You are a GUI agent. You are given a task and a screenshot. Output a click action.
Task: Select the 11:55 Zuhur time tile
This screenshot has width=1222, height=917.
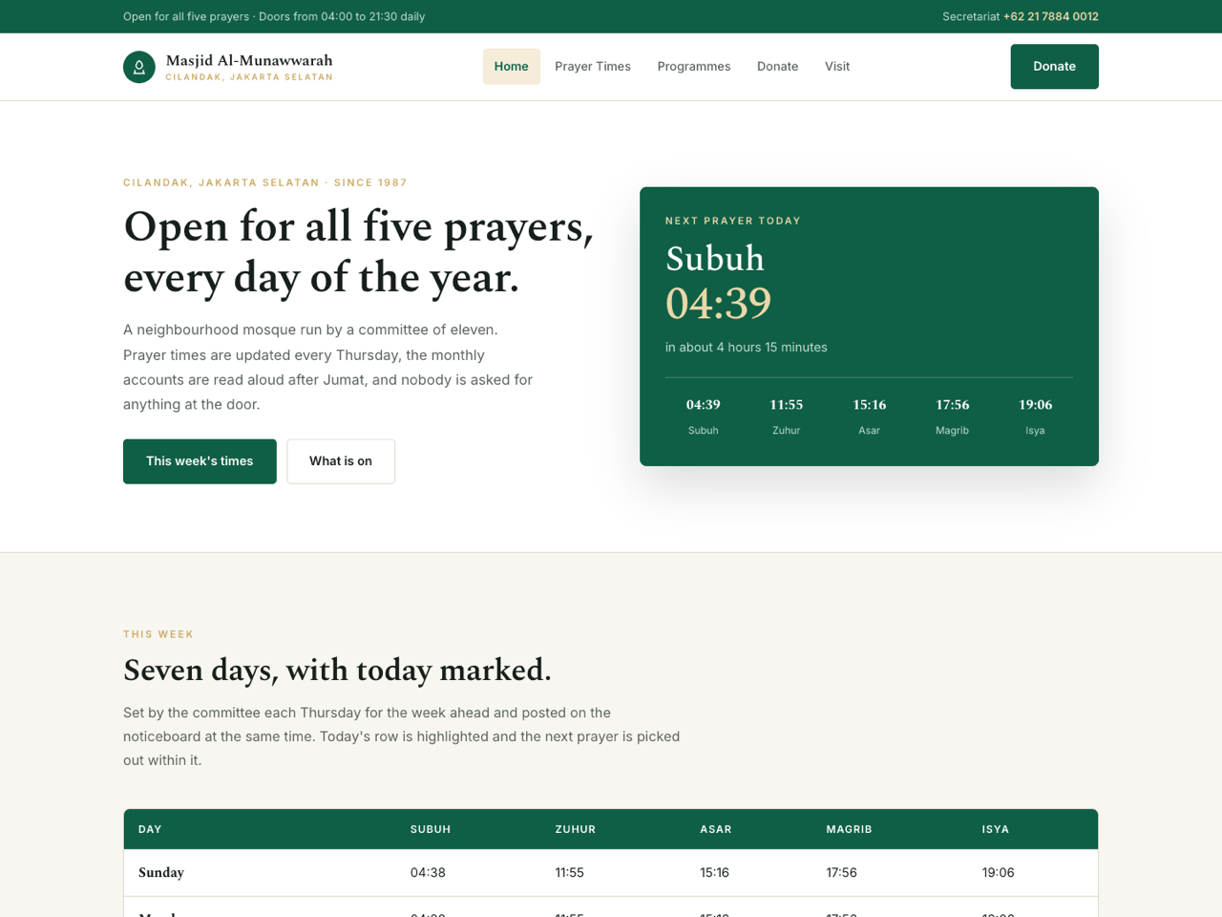[787, 416]
